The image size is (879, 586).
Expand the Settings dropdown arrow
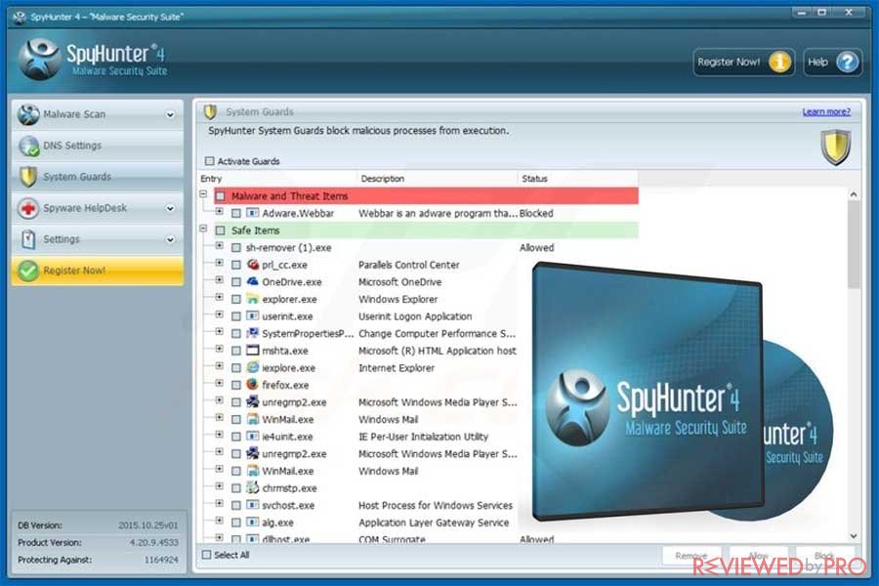pos(170,239)
